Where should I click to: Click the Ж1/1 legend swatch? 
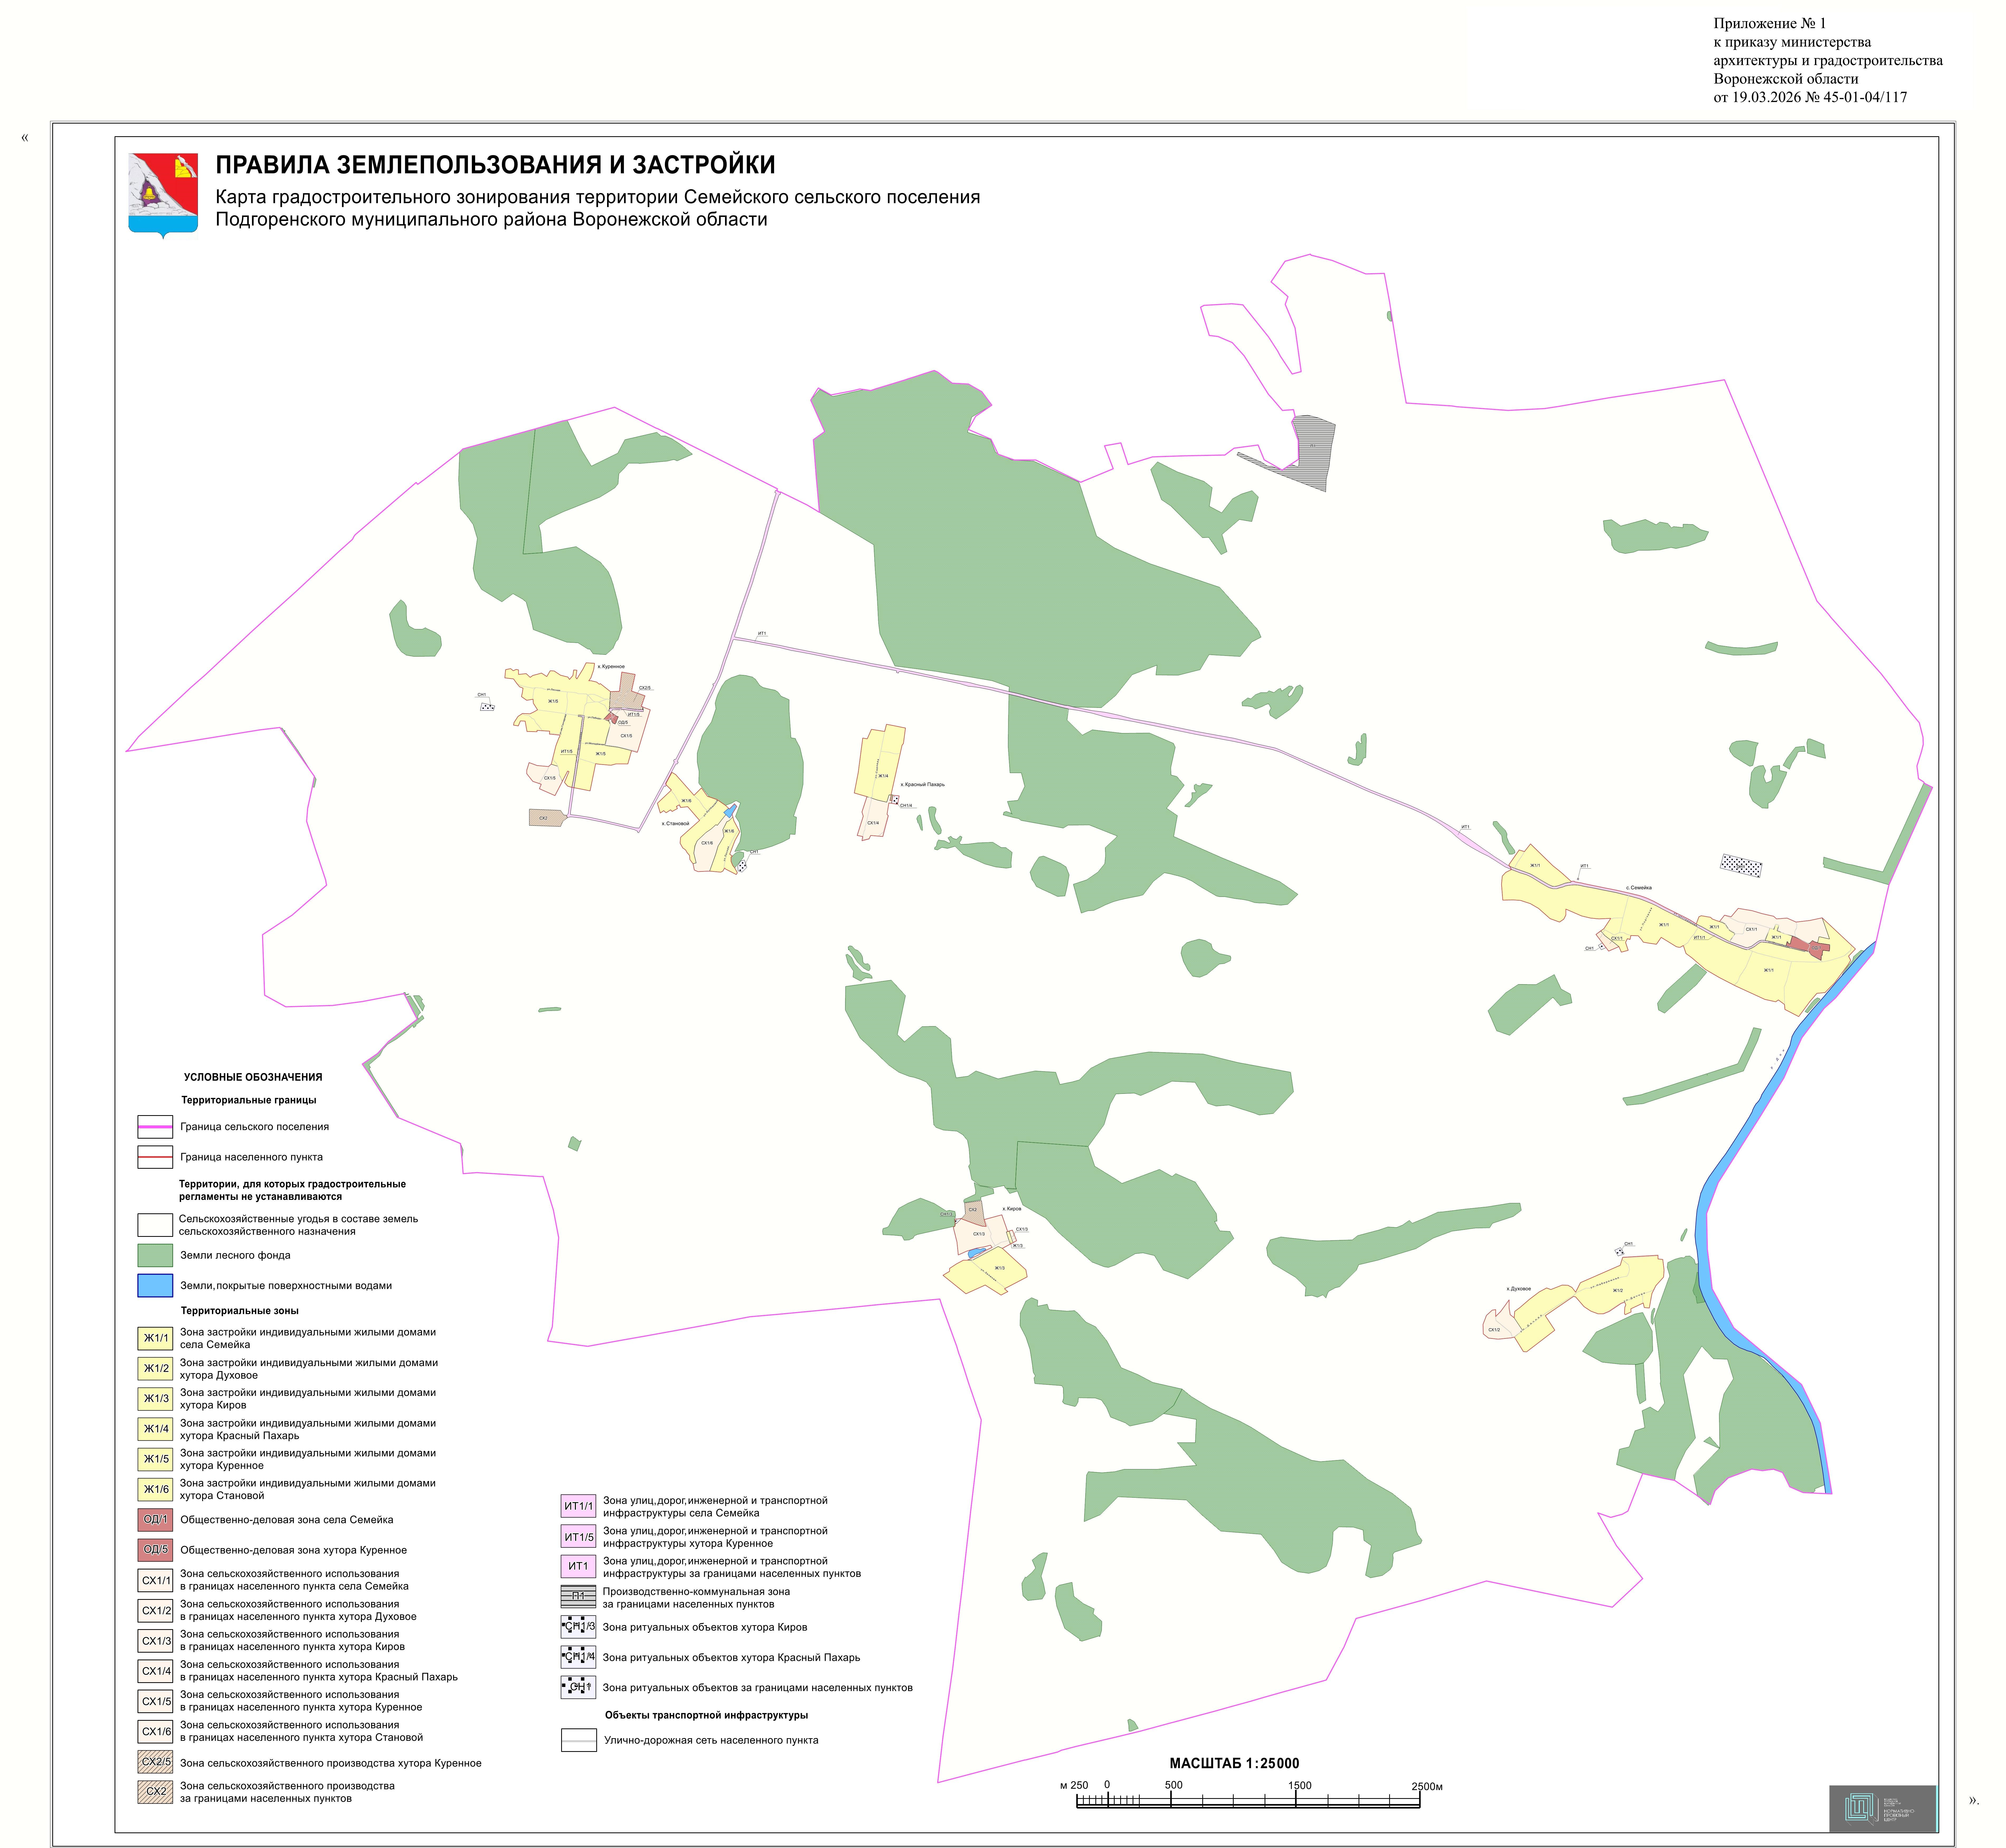point(155,1338)
